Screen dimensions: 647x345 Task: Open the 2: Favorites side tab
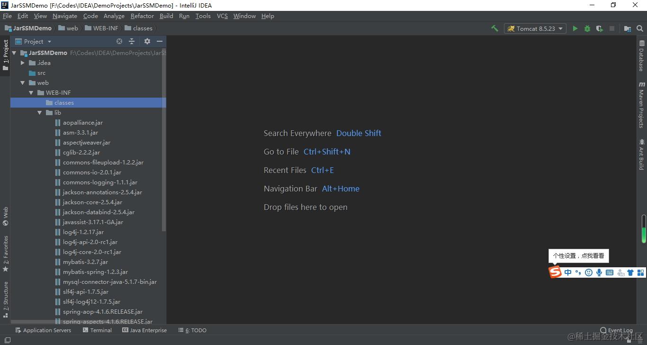tap(6, 254)
